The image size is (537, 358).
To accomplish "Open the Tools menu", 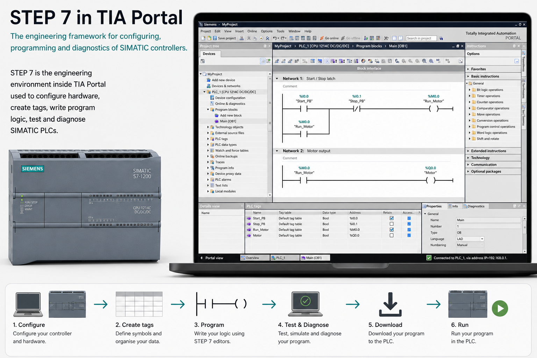I will point(280,31).
